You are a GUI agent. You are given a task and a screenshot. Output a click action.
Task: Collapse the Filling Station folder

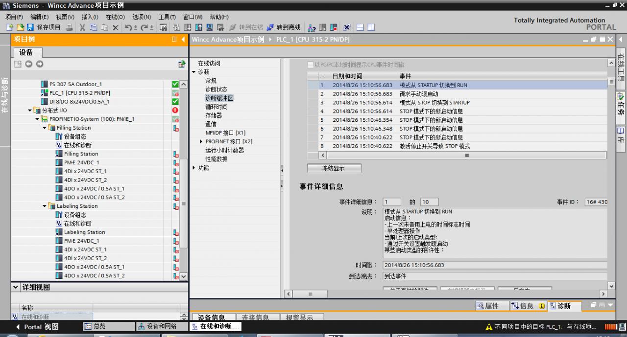tap(45, 128)
